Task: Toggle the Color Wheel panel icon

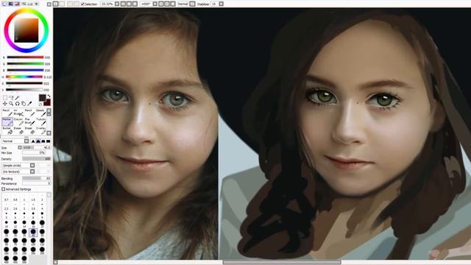Action: [4, 4]
